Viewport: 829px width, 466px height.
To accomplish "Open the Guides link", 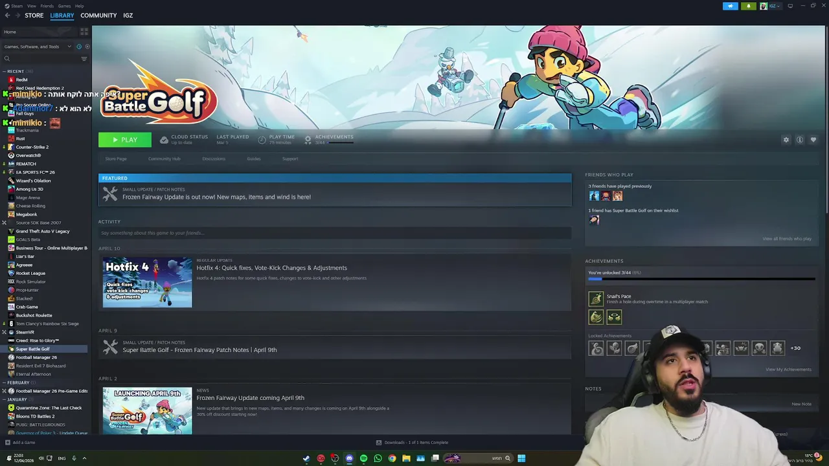I will coord(253,159).
